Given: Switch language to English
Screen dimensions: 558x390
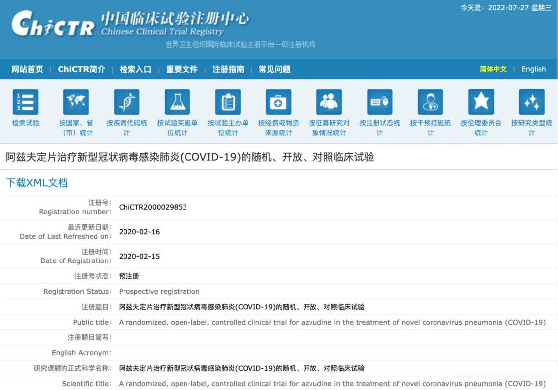Looking at the screenshot, I should point(533,69).
